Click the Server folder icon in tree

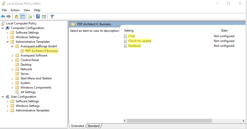17,74
